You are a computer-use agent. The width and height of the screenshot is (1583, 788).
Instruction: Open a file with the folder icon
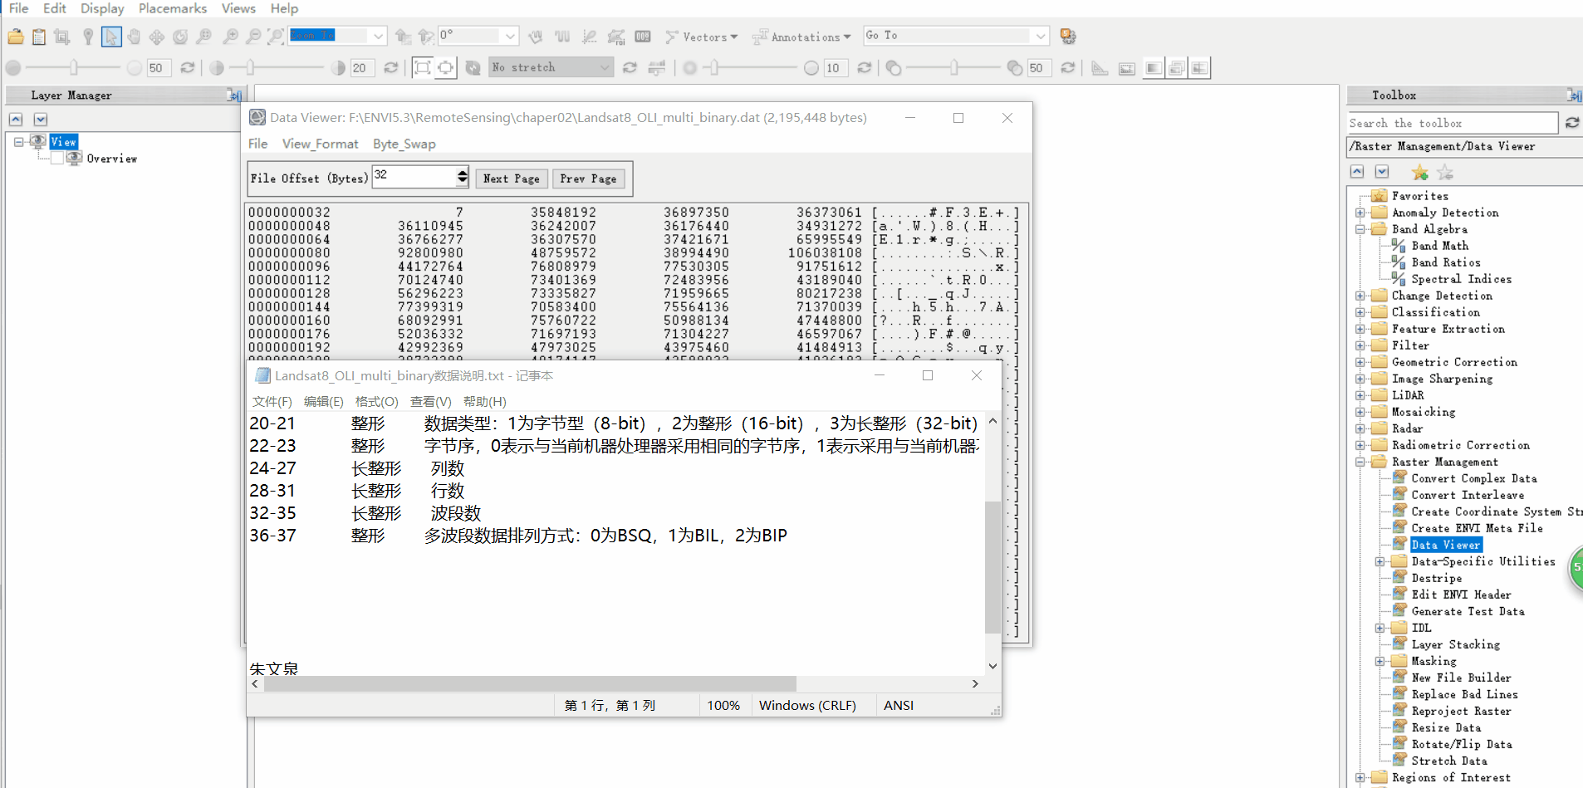[16, 37]
